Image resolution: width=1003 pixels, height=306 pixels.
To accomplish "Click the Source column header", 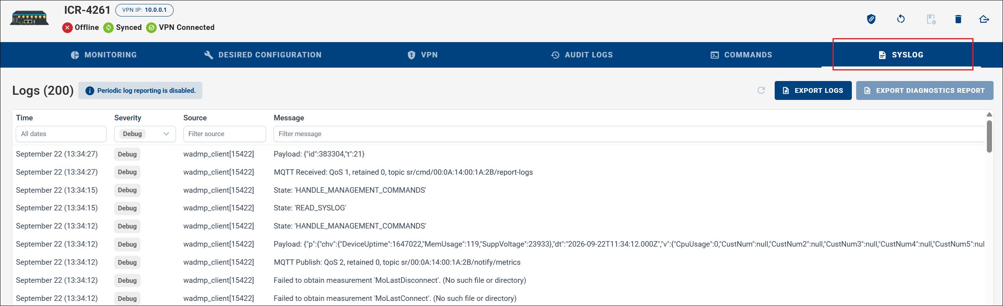I will tap(195, 118).
